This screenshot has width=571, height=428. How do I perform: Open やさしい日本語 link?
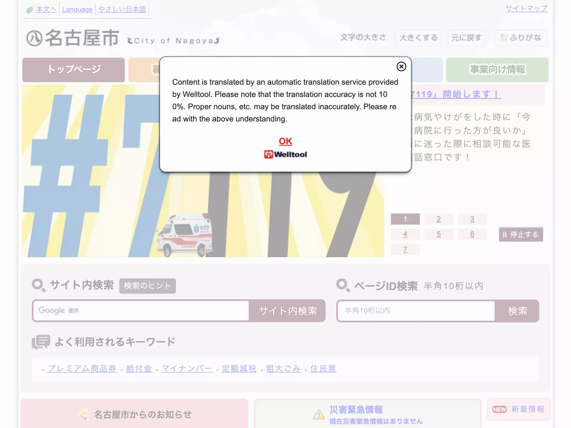(122, 9)
